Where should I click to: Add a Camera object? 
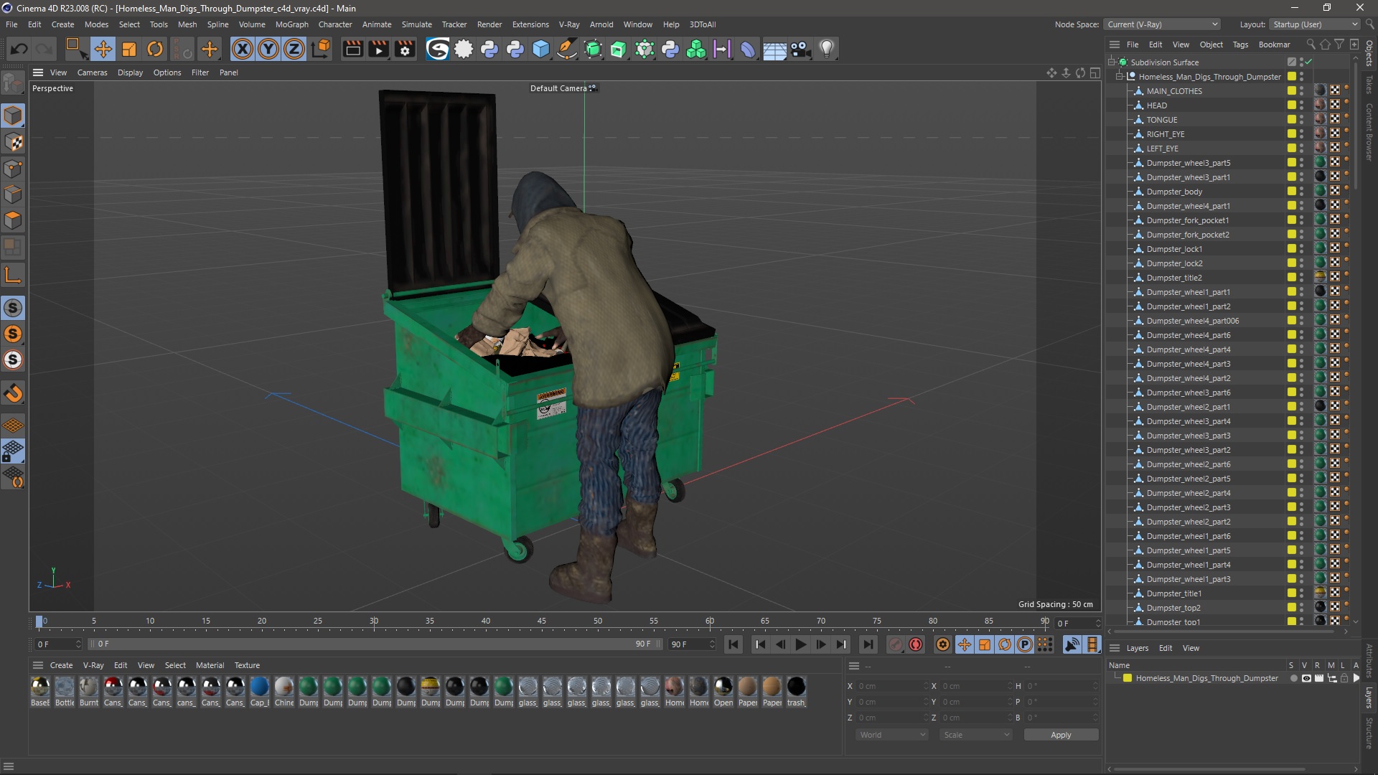(x=800, y=49)
